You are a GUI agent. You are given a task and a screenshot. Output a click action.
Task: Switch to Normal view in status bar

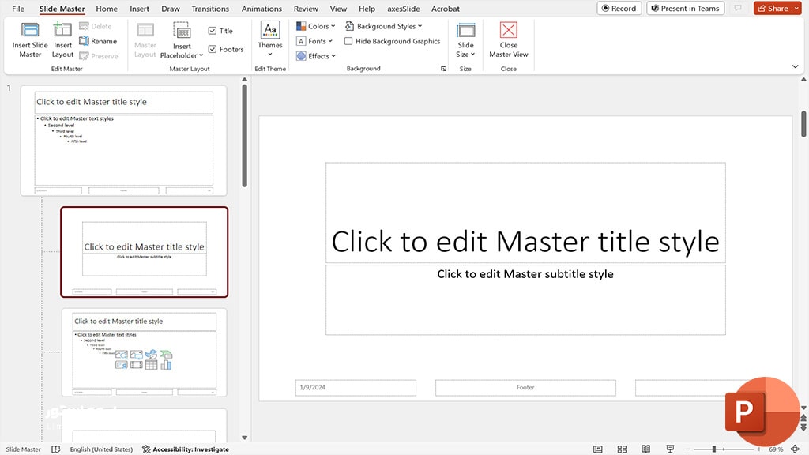click(597, 449)
